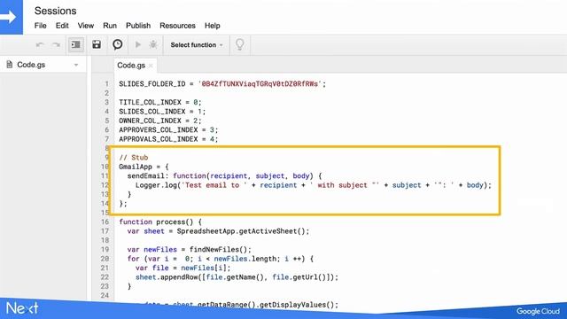Click the Redo arrow icon
The height and width of the screenshot is (319, 567).
(x=56, y=45)
